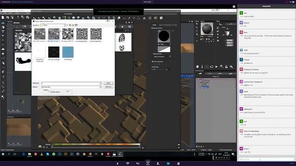
Task: Toggle the Override gamma checkbox
Action: pyautogui.click(x=49, y=92)
